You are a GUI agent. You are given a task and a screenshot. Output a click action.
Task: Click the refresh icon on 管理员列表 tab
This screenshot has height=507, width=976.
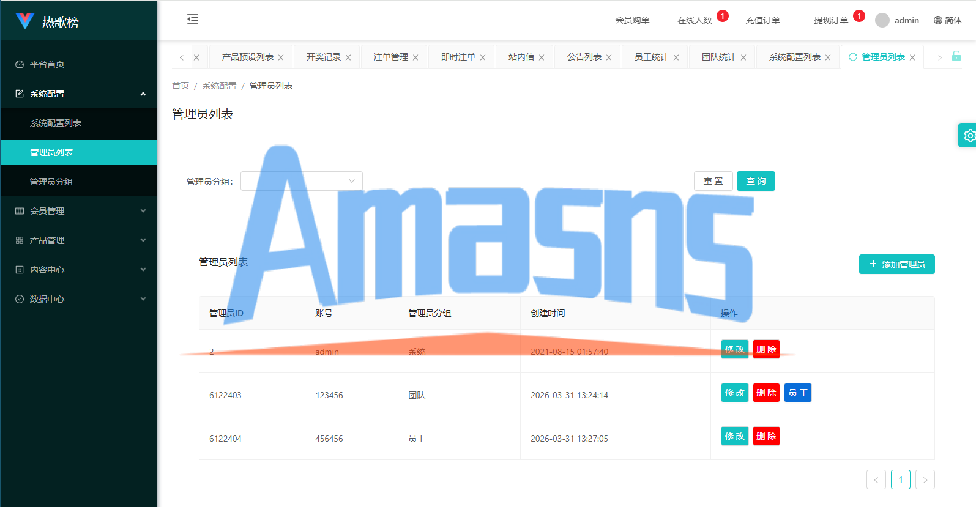point(853,57)
